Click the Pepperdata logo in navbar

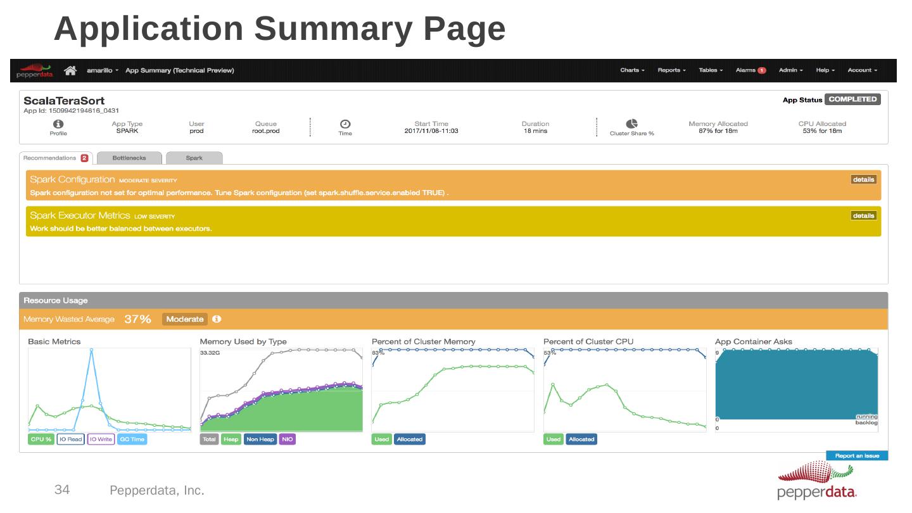pyautogui.click(x=35, y=70)
